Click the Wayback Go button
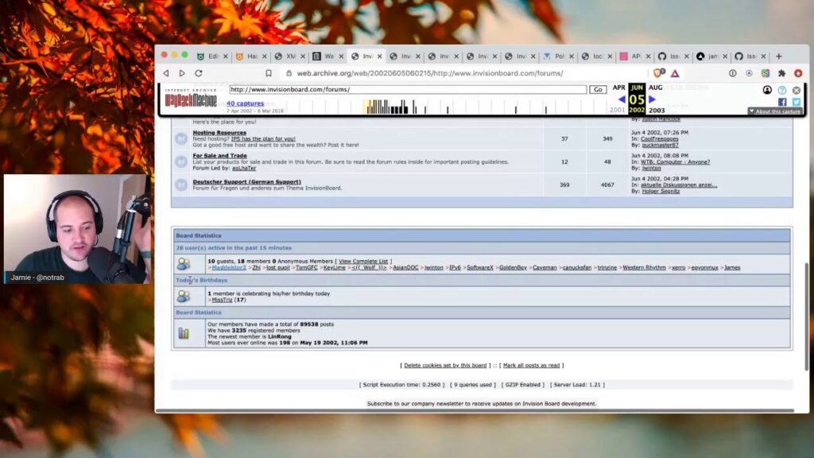The height and width of the screenshot is (458, 814). tap(598, 89)
